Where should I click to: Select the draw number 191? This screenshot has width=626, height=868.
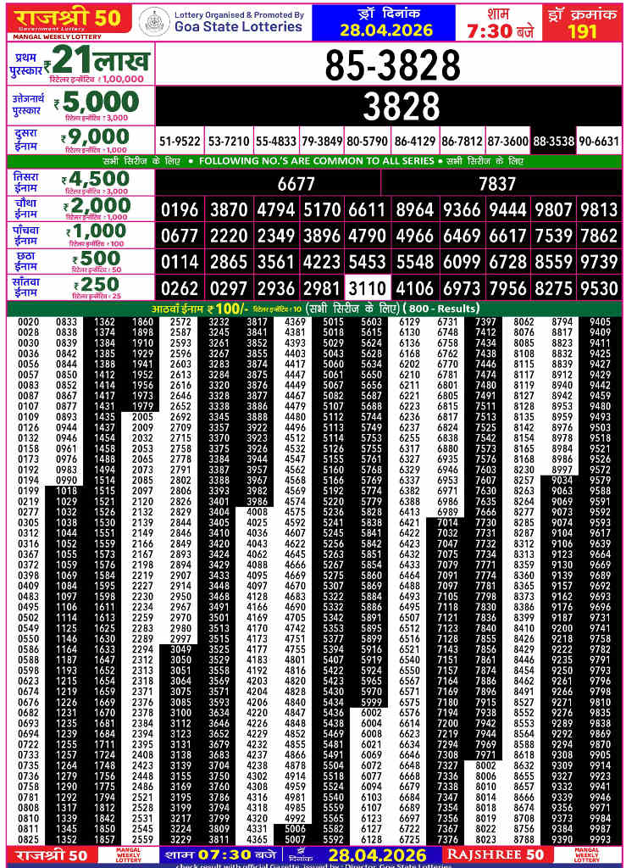point(582,31)
